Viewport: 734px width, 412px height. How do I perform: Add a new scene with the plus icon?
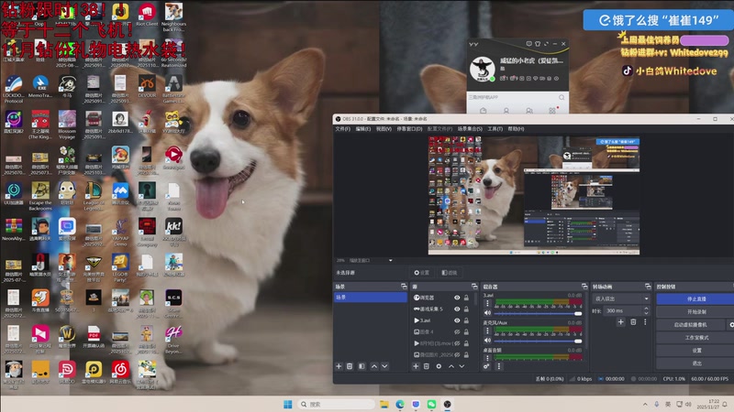339,366
